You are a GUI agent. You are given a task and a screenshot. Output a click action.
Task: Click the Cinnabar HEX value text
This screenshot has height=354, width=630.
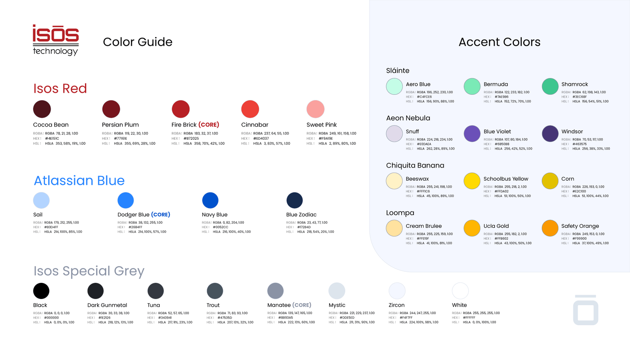[x=261, y=138]
